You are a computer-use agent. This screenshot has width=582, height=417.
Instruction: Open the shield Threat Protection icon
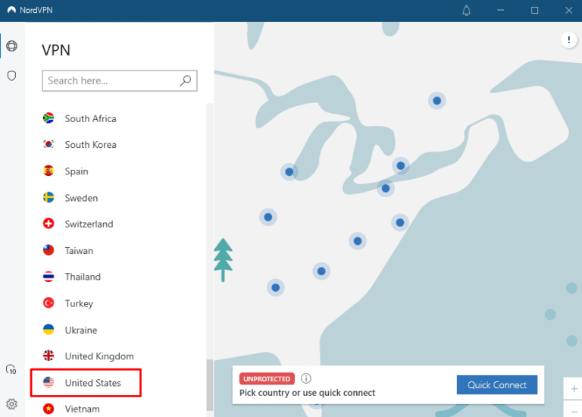pyautogui.click(x=11, y=76)
